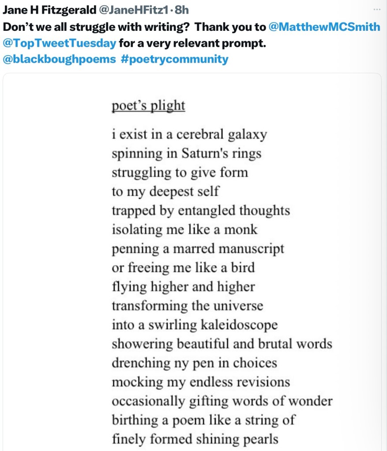Image resolution: width=387 pixels, height=451 pixels.
Task: Browse the #poetrycommunity hashtag
Action: pos(174,60)
